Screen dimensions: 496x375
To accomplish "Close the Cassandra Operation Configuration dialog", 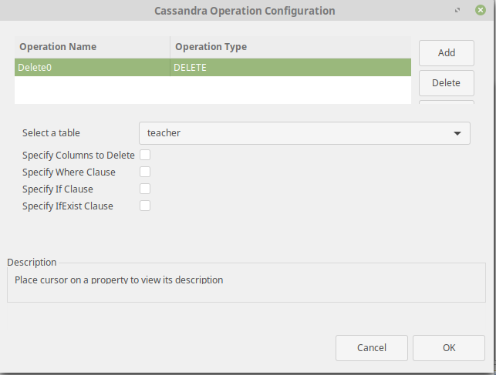I will click(x=480, y=10).
